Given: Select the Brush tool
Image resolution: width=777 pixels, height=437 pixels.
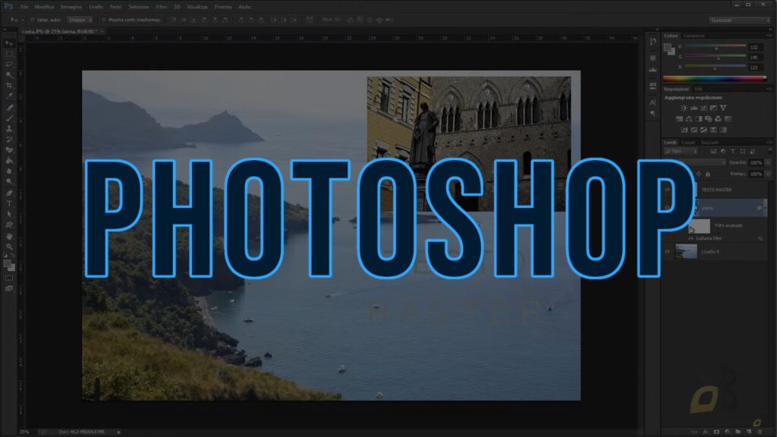Looking at the screenshot, I should pos(9,118).
